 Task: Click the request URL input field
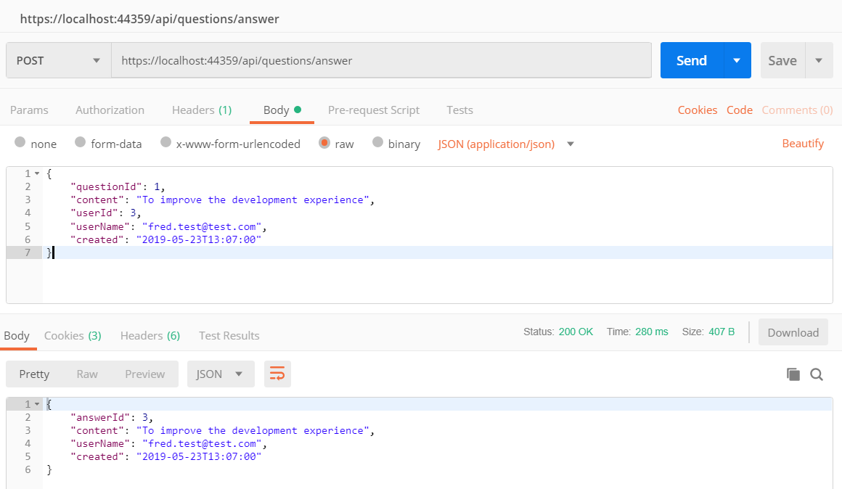click(380, 61)
